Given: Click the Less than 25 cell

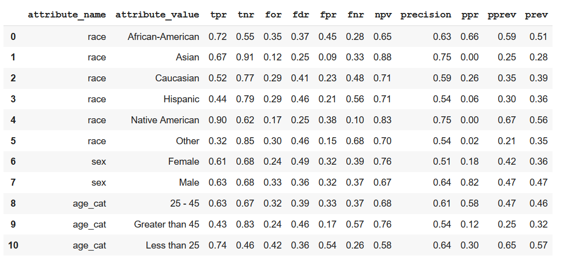Looking at the screenshot, I should [x=172, y=246].
